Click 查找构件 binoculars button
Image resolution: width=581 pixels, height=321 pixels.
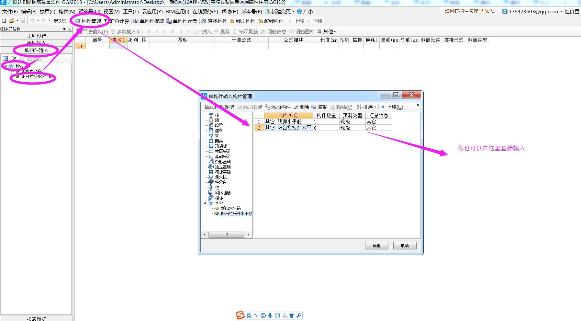214,21
